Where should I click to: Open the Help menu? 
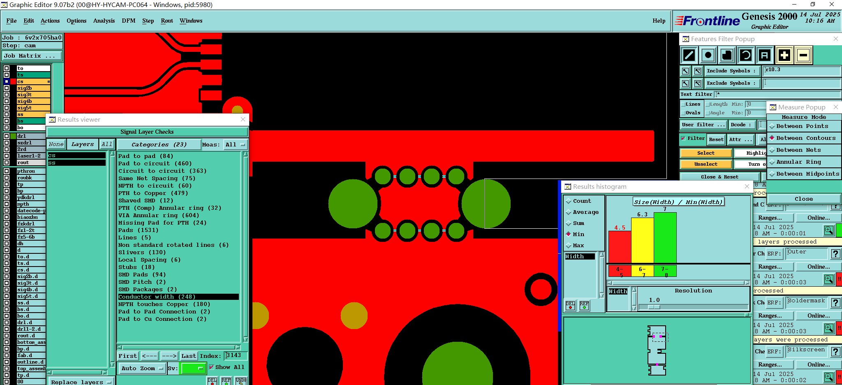coord(659,21)
